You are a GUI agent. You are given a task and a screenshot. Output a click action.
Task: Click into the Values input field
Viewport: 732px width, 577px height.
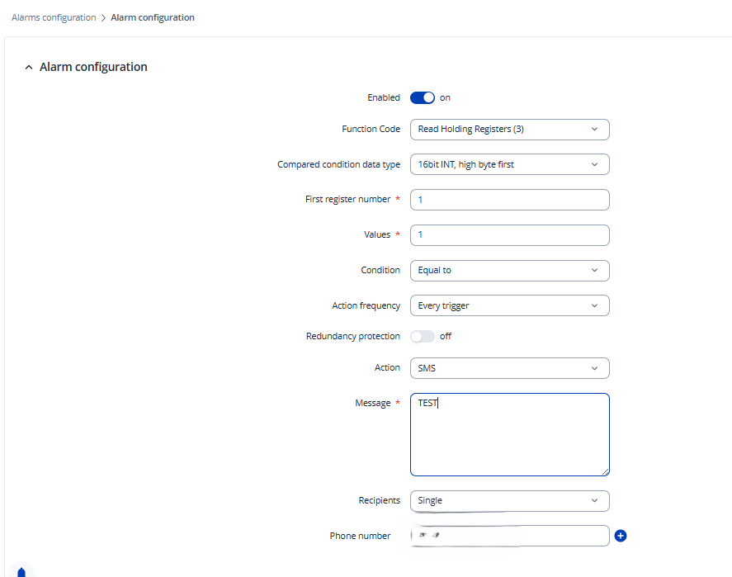(x=509, y=235)
